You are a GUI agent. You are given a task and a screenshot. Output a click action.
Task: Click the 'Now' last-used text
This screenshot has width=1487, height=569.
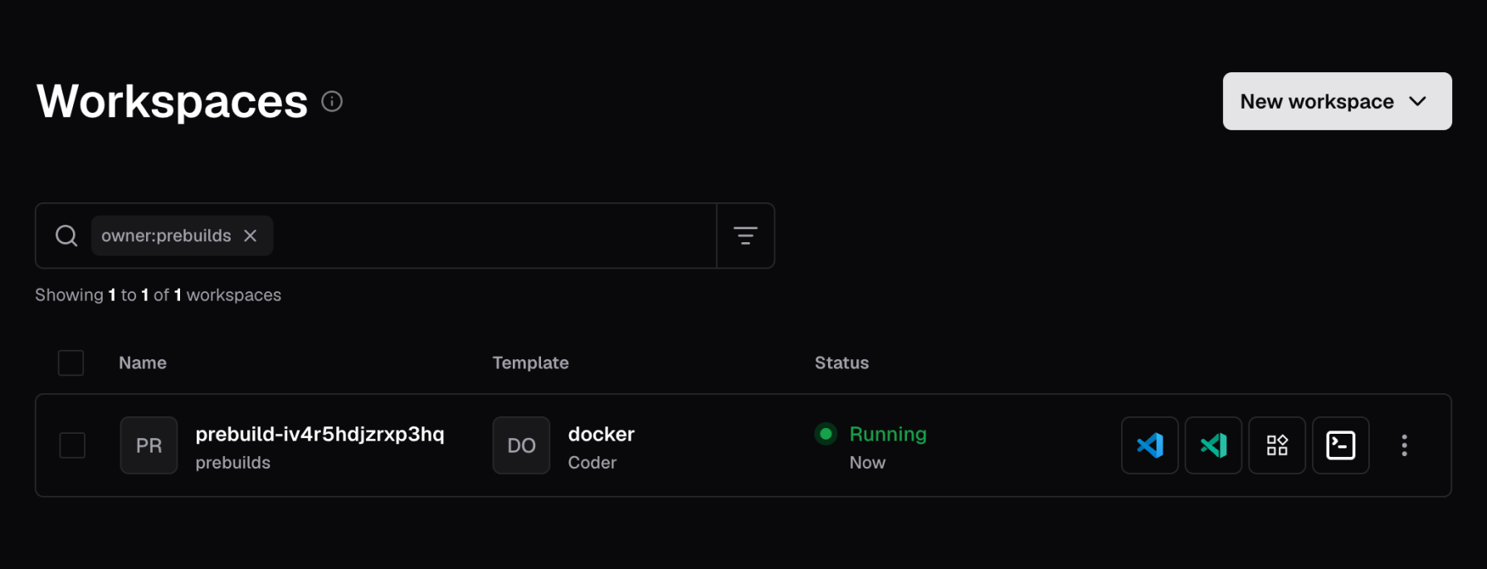(x=867, y=463)
